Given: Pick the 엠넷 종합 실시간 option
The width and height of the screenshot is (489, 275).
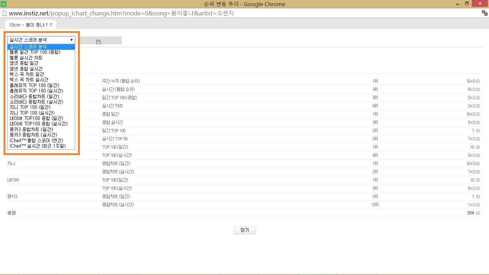Looking at the screenshot, I should (41, 69).
